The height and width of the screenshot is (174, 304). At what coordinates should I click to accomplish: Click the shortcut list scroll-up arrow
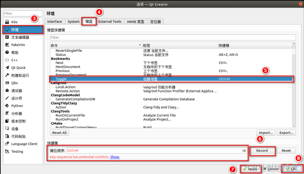click(x=294, y=44)
